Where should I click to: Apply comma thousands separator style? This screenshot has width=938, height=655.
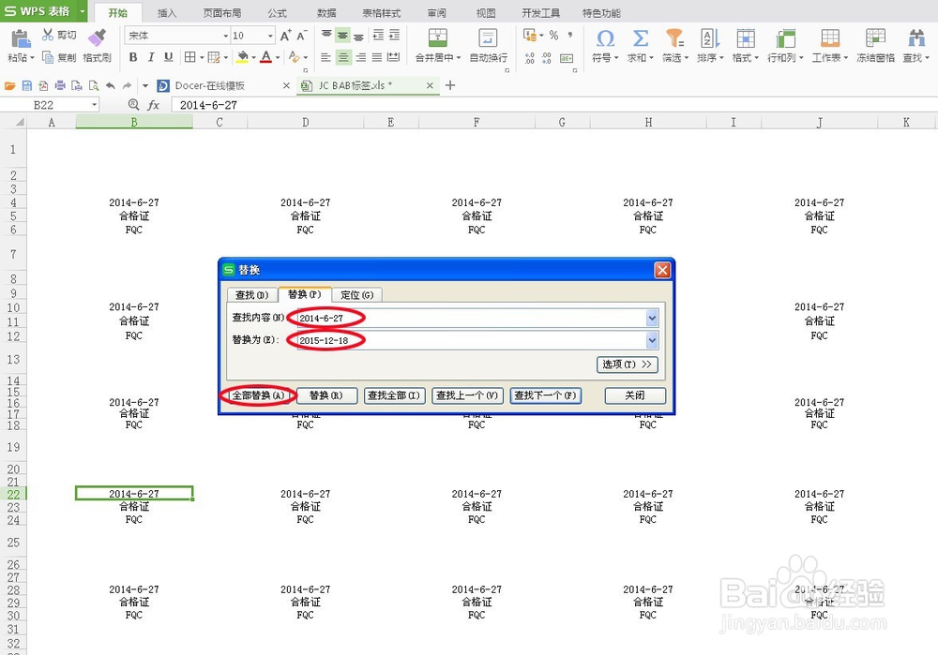tap(570, 36)
